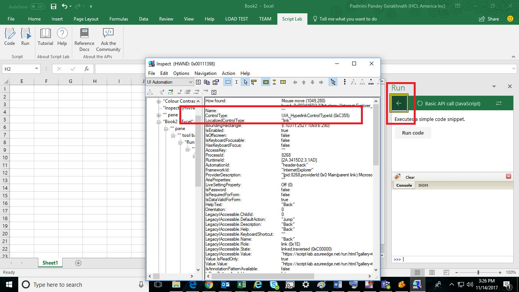Click the Firebug bug icon
The width and height of the screenshot is (519, 292).
397,177
